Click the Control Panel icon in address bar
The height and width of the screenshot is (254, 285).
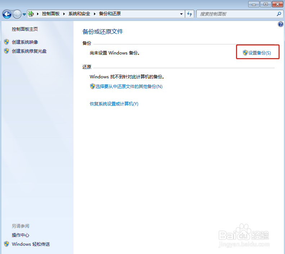pyautogui.click(x=31, y=14)
